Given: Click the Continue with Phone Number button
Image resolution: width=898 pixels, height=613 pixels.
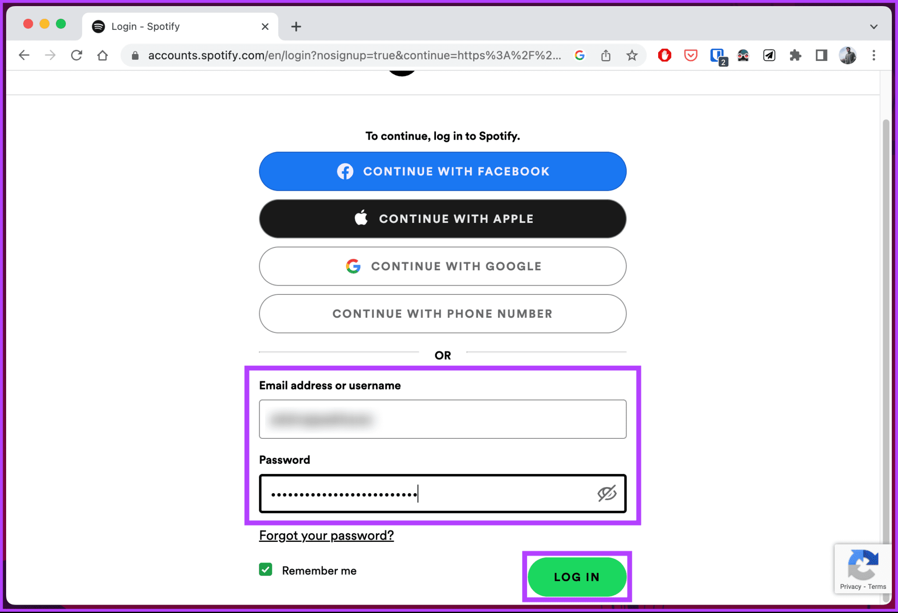Looking at the screenshot, I should pyautogui.click(x=442, y=313).
